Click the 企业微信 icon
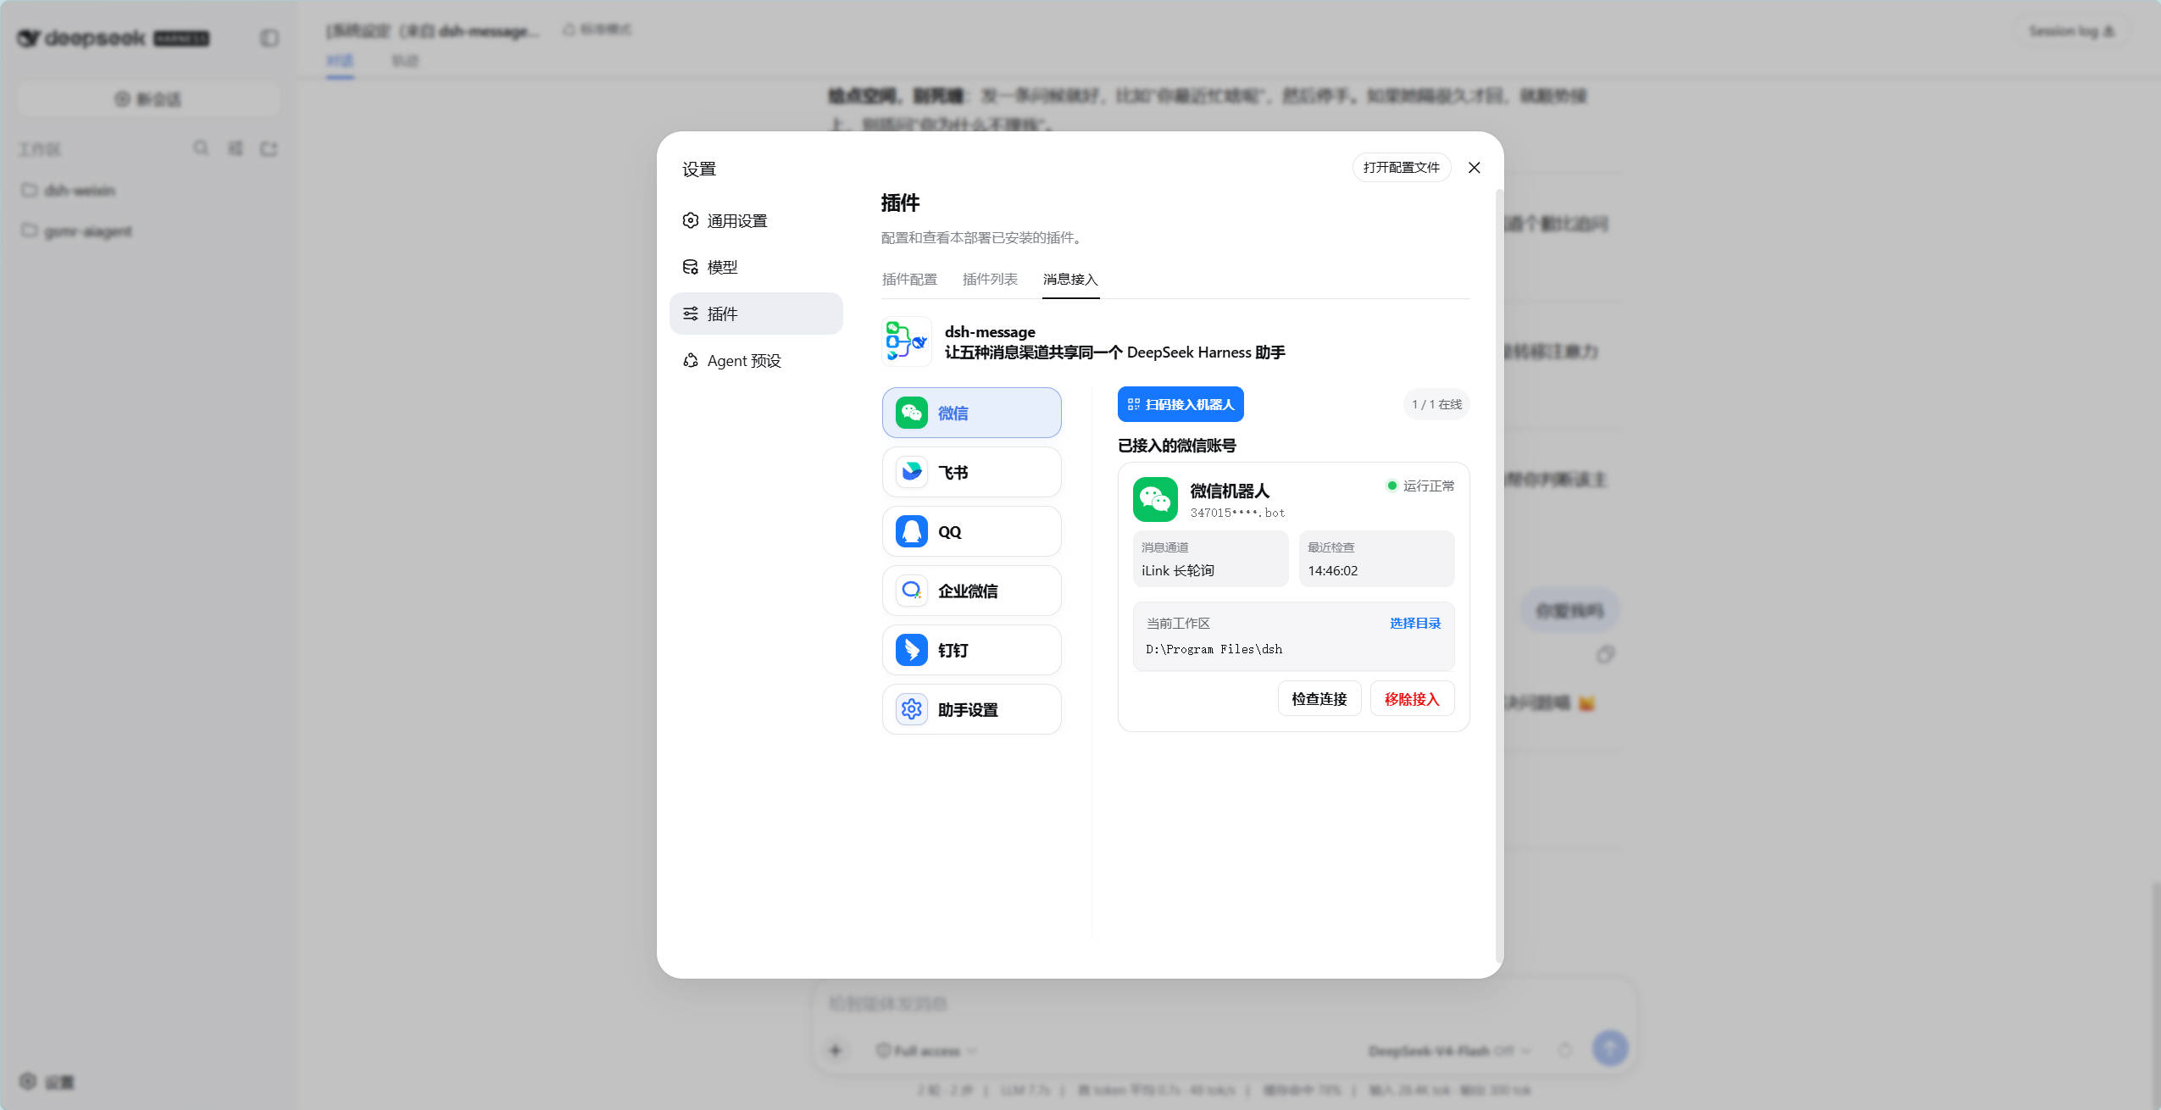Image resolution: width=2161 pixels, height=1110 pixels. pos(912,591)
